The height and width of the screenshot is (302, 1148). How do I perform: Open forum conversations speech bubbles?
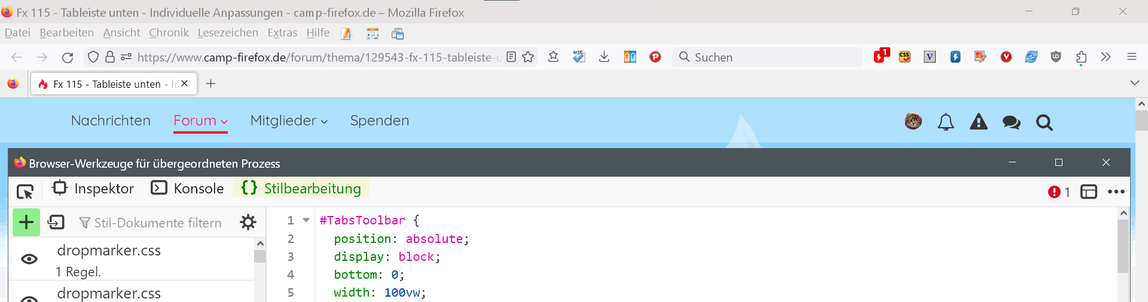(x=1012, y=122)
